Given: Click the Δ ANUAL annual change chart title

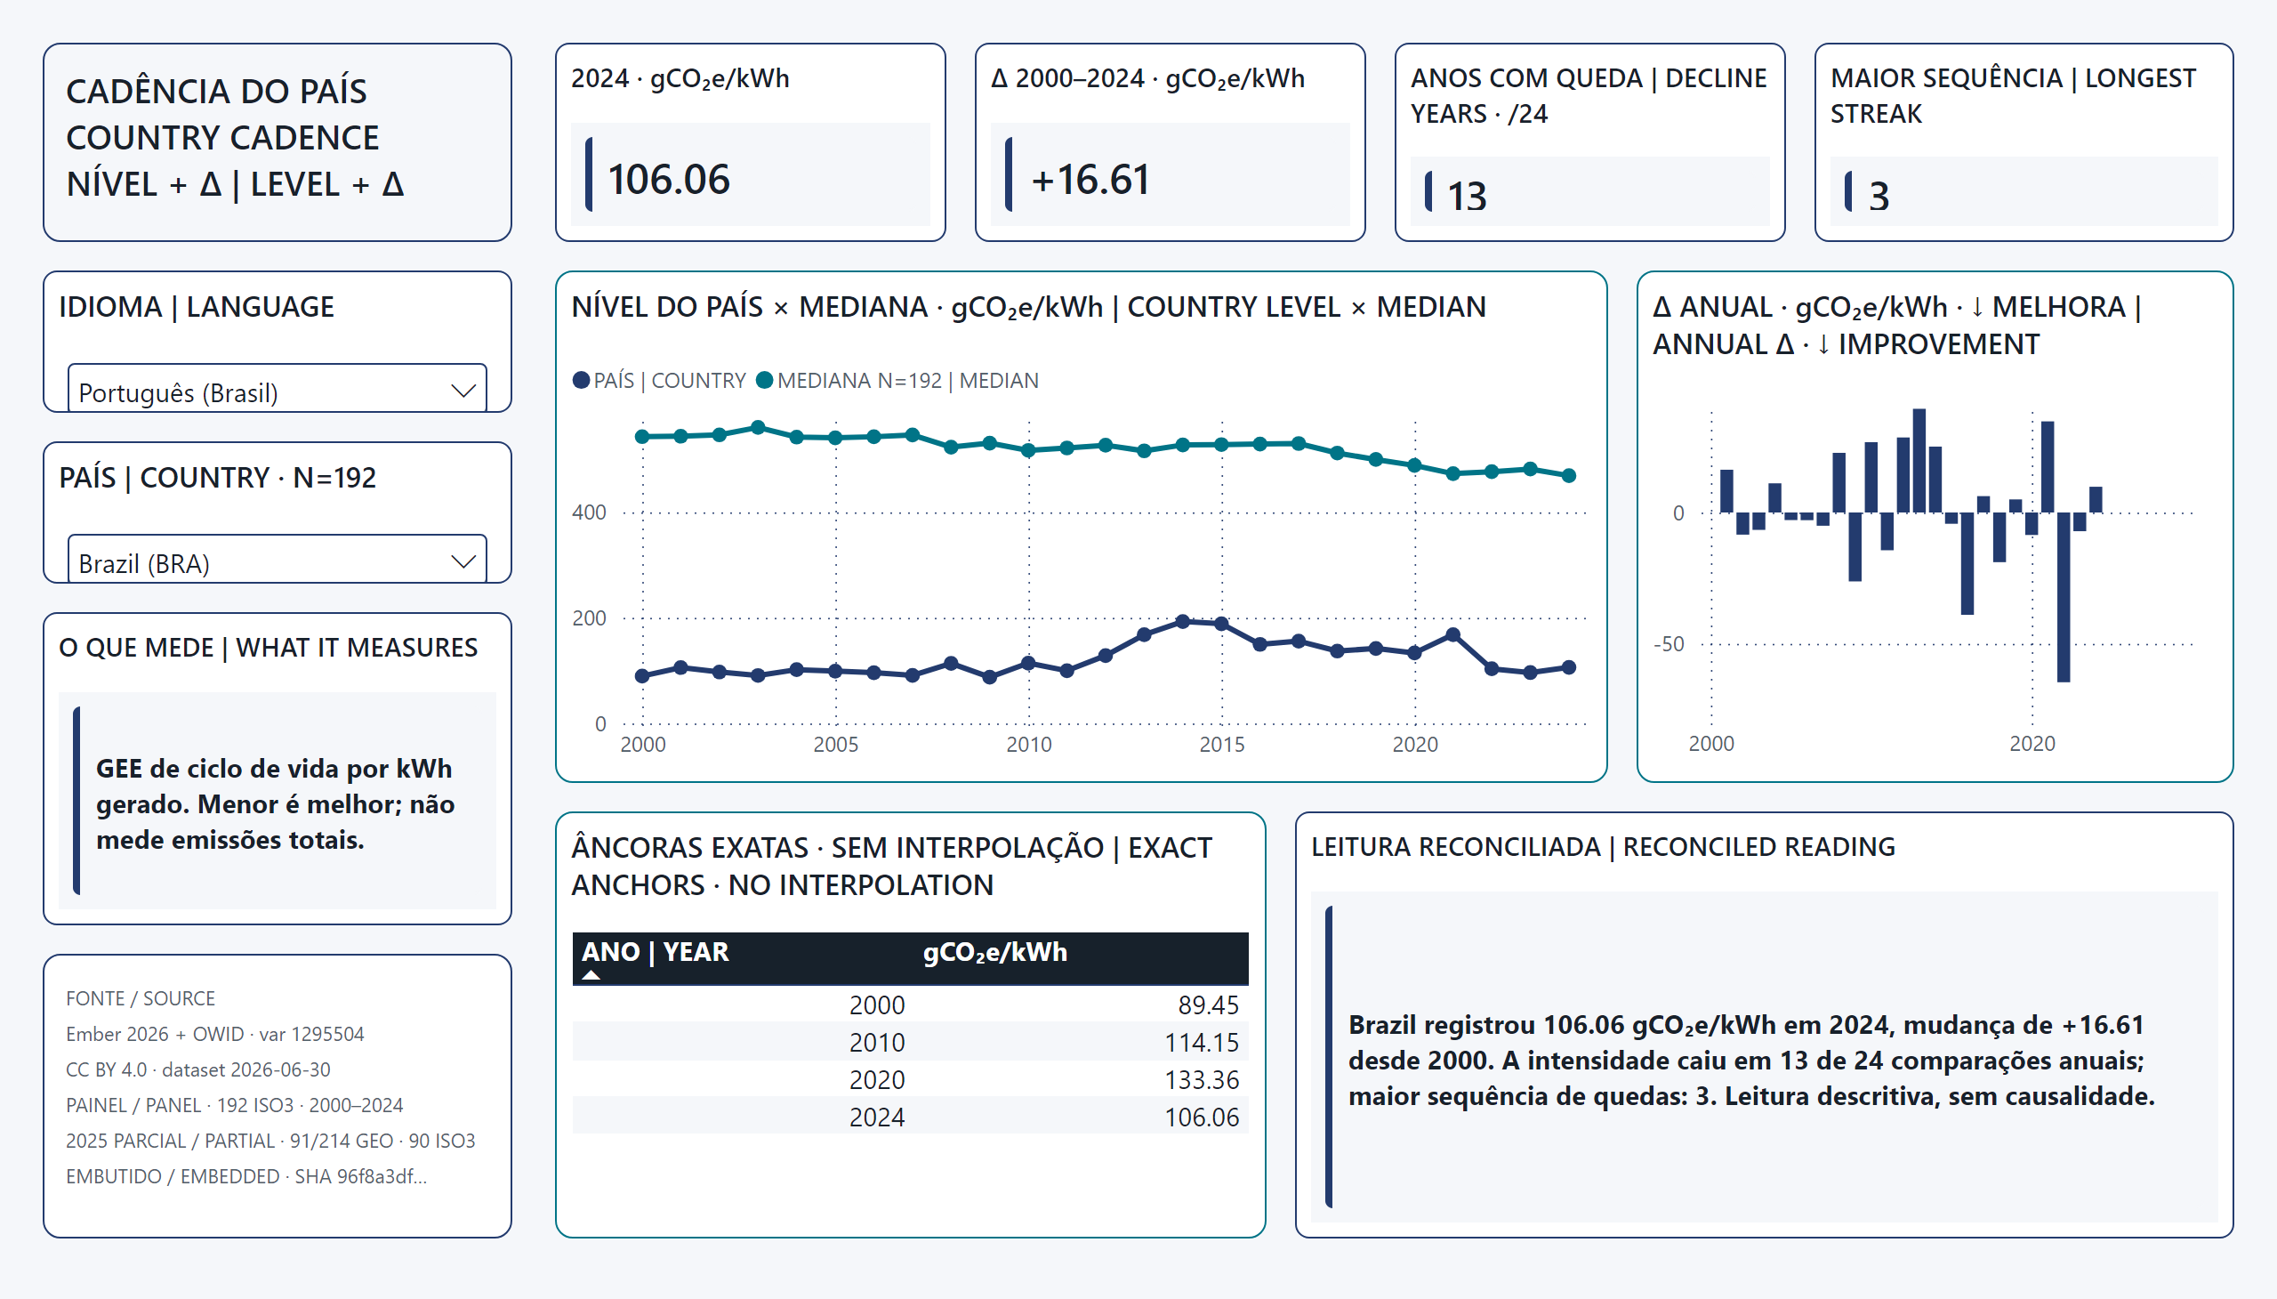Looking at the screenshot, I should pos(1897,326).
